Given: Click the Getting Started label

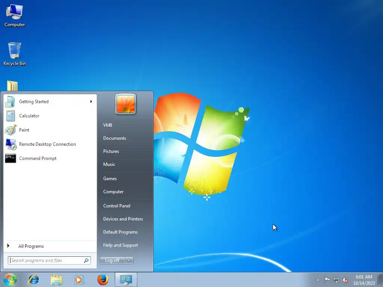Looking at the screenshot, I should pos(34,102).
